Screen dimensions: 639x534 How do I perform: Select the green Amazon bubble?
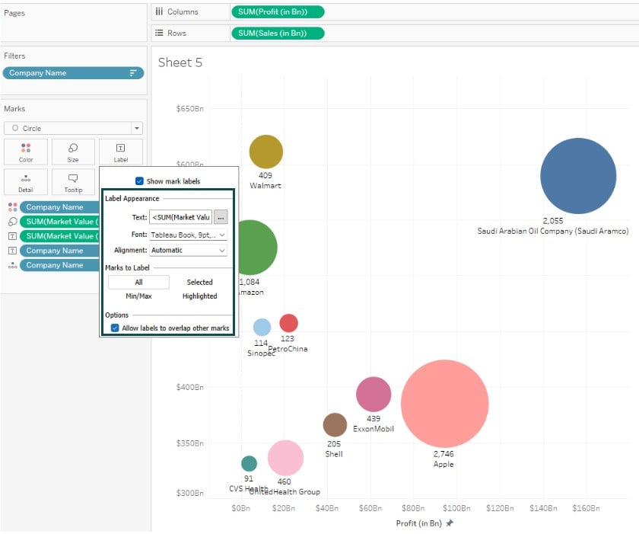tap(258, 248)
